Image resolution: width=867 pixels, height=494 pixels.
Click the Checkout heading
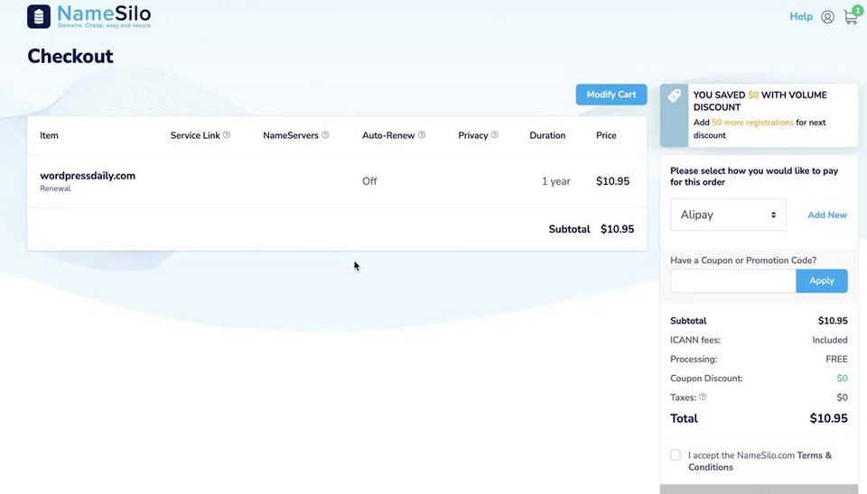[x=70, y=56]
